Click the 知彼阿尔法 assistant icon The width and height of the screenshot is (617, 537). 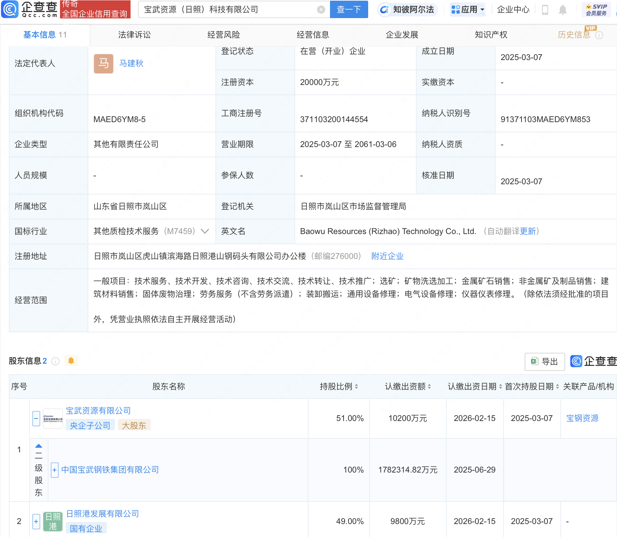pos(384,10)
